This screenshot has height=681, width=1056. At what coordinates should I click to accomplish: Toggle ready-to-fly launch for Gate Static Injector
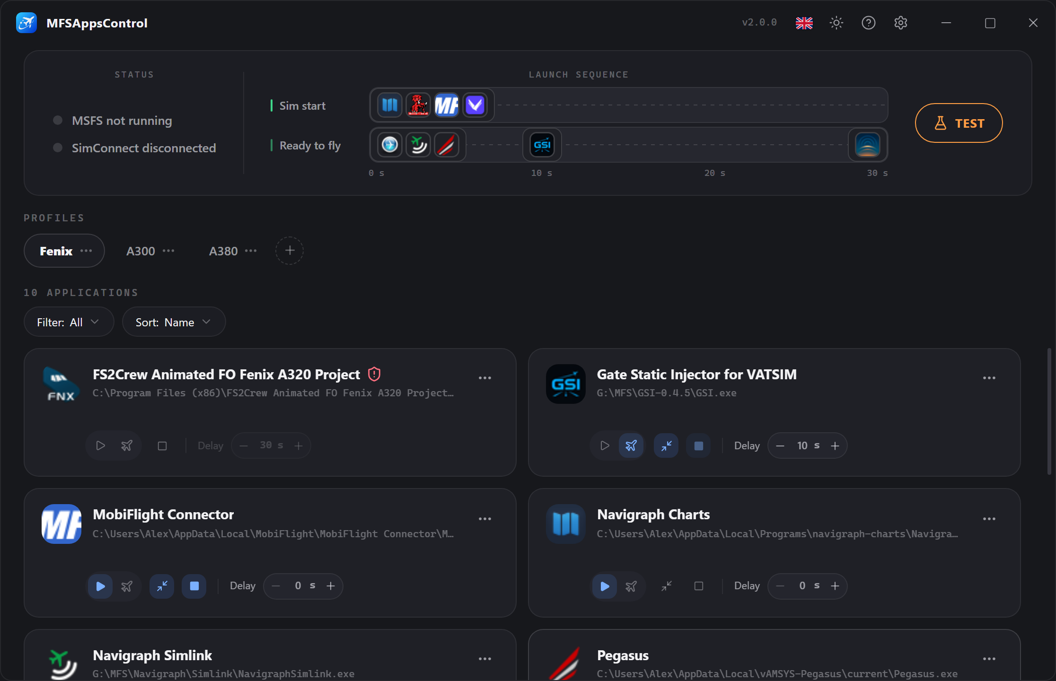pos(631,445)
